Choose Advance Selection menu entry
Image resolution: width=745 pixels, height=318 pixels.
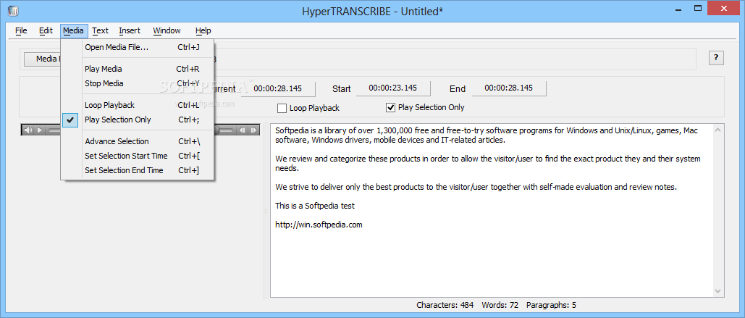point(138,141)
